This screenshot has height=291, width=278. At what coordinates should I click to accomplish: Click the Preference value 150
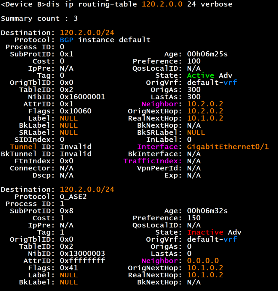point(194,218)
